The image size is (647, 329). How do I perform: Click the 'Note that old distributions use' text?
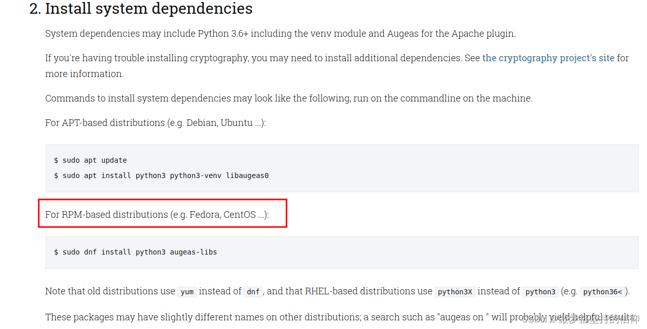click(110, 291)
